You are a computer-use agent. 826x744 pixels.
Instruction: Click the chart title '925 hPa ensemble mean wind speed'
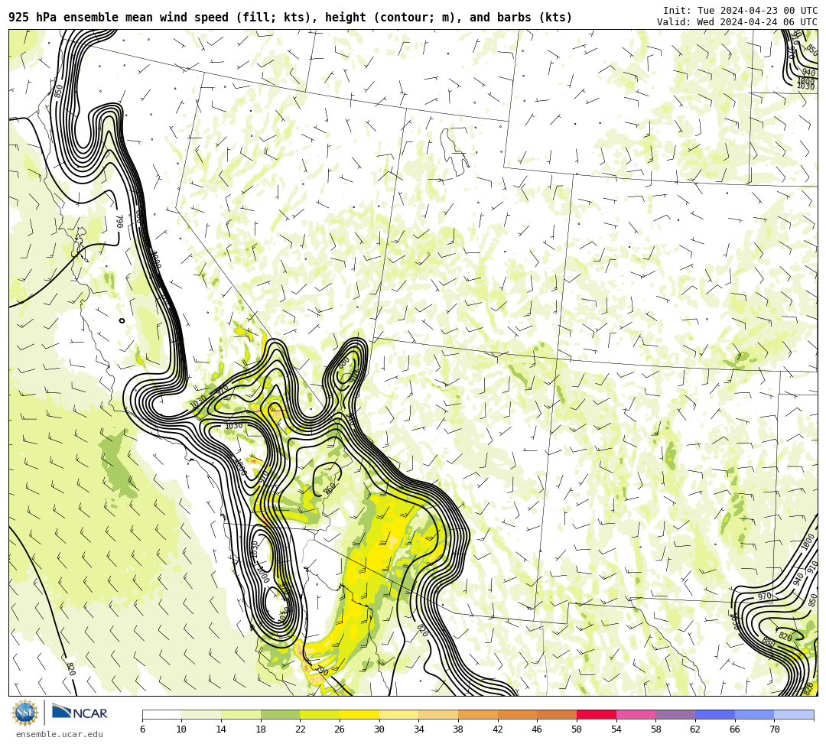tap(119, 18)
